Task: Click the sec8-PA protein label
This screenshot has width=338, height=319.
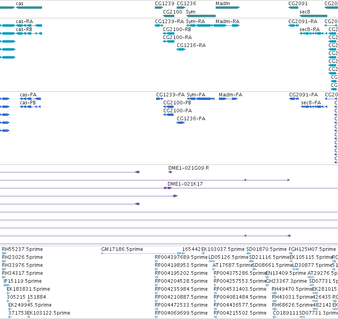Action: coord(311,103)
